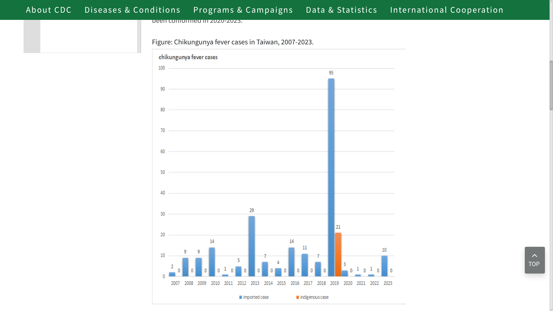Click the 2013 bar labeled 29
553x311 pixels.
coord(251,246)
